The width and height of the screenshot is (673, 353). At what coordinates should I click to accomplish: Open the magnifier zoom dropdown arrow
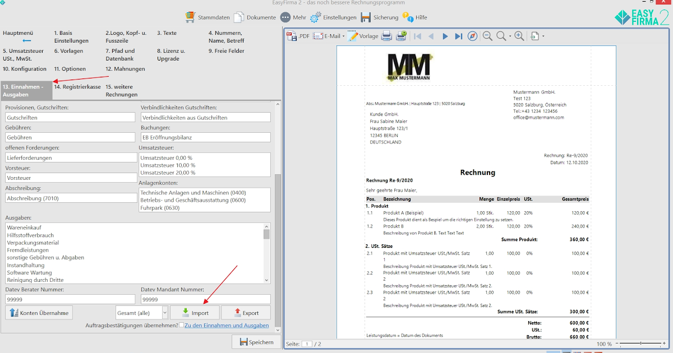[510, 36]
